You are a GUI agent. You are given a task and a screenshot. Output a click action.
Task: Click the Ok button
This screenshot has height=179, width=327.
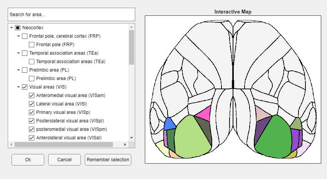coord(28,160)
